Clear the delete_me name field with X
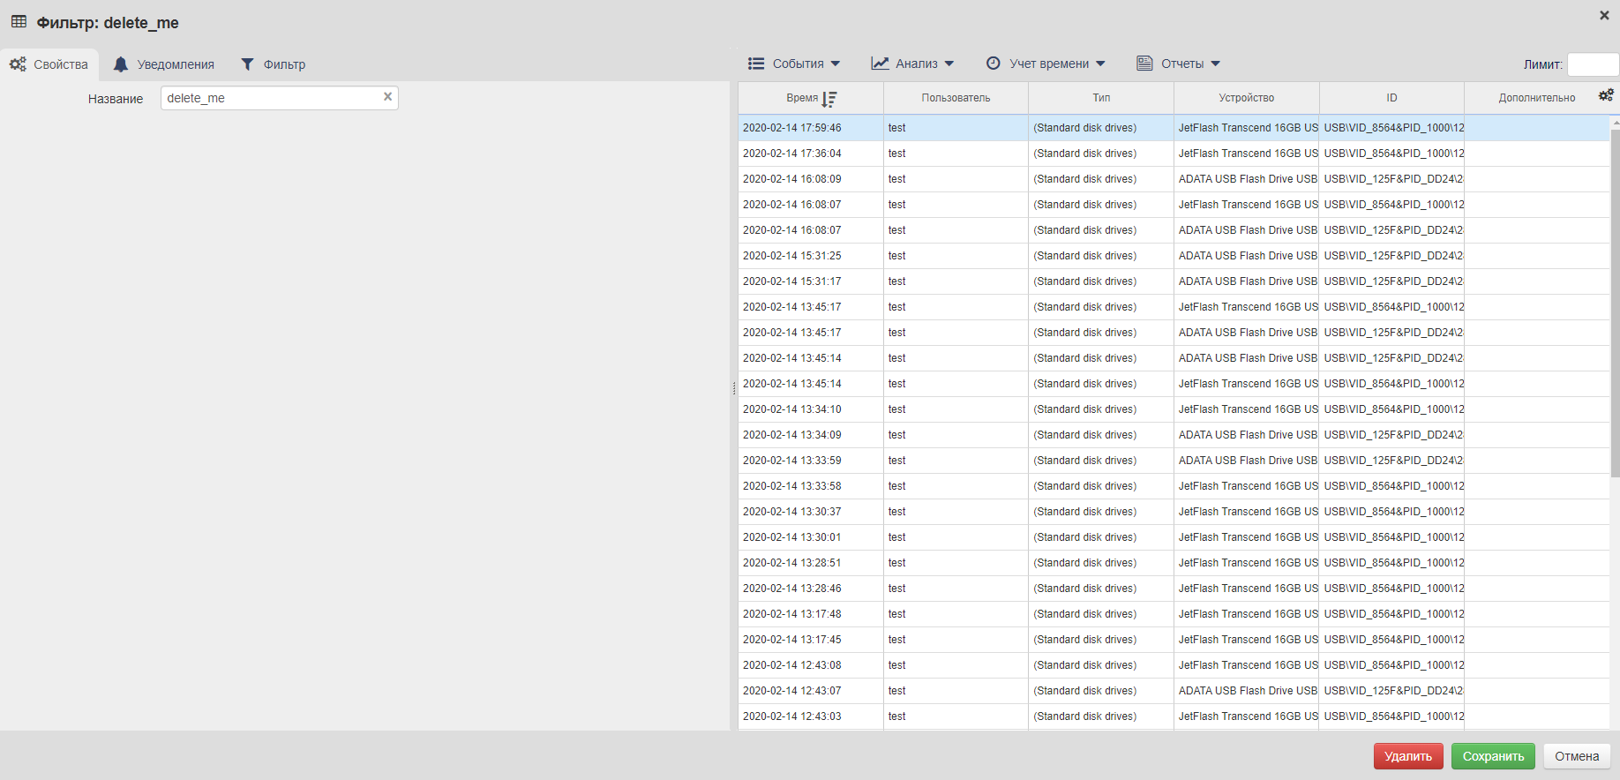Screen dimensions: 1620x780 [x=387, y=97]
